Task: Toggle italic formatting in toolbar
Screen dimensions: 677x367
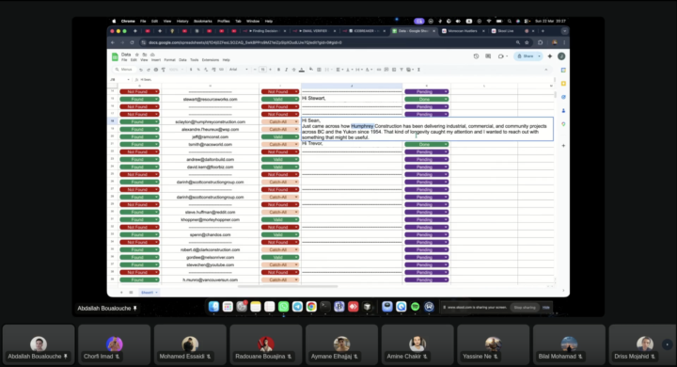Action: (286, 70)
